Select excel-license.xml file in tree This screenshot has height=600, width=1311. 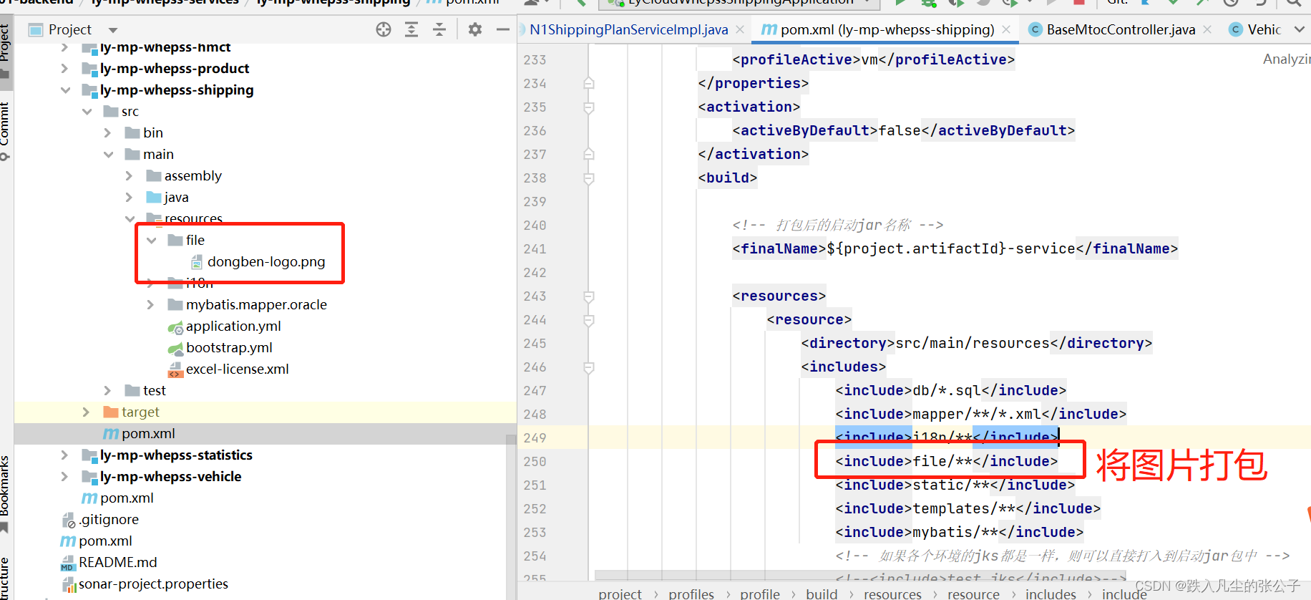click(229, 369)
